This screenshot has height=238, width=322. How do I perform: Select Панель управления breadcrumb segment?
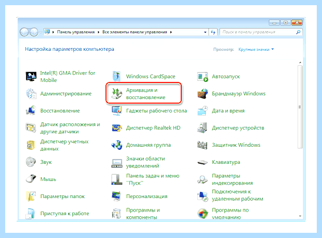coord(76,32)
